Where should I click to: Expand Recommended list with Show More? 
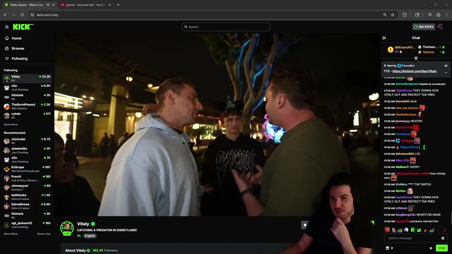coord(11,234)
